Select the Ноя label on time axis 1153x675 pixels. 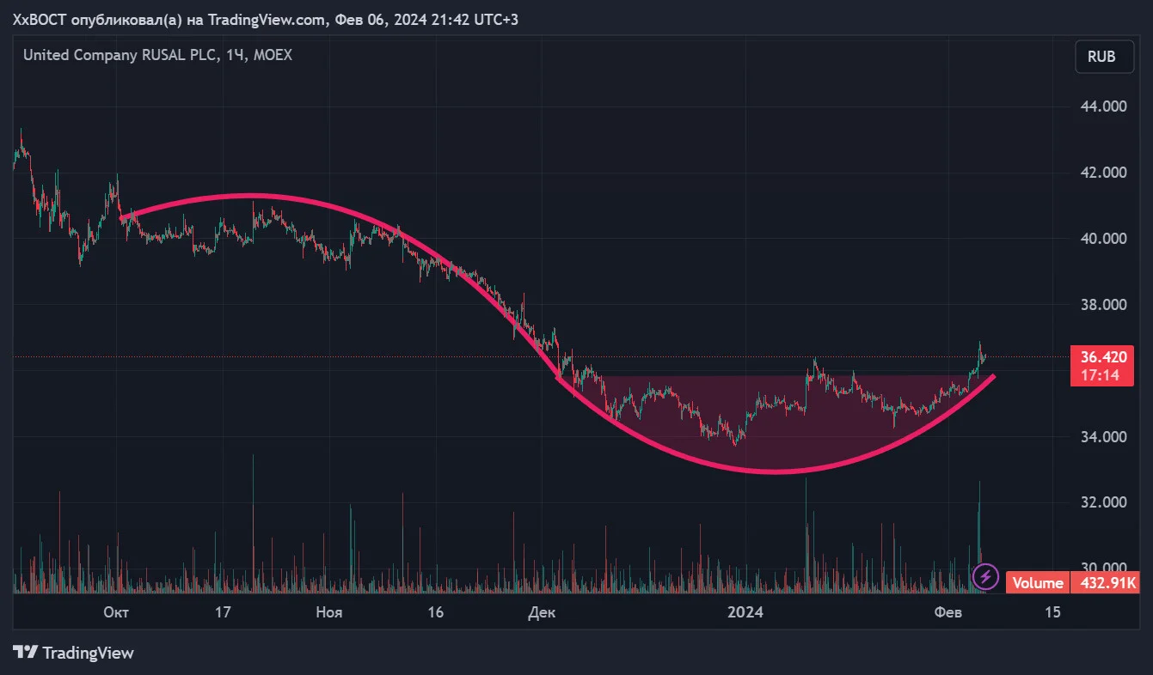329,612
